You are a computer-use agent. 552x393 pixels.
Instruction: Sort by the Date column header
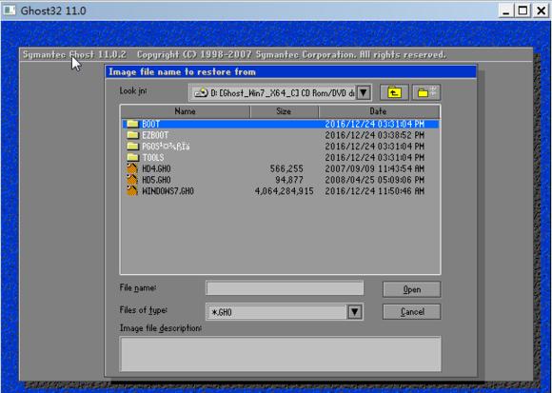coord(379,111)
